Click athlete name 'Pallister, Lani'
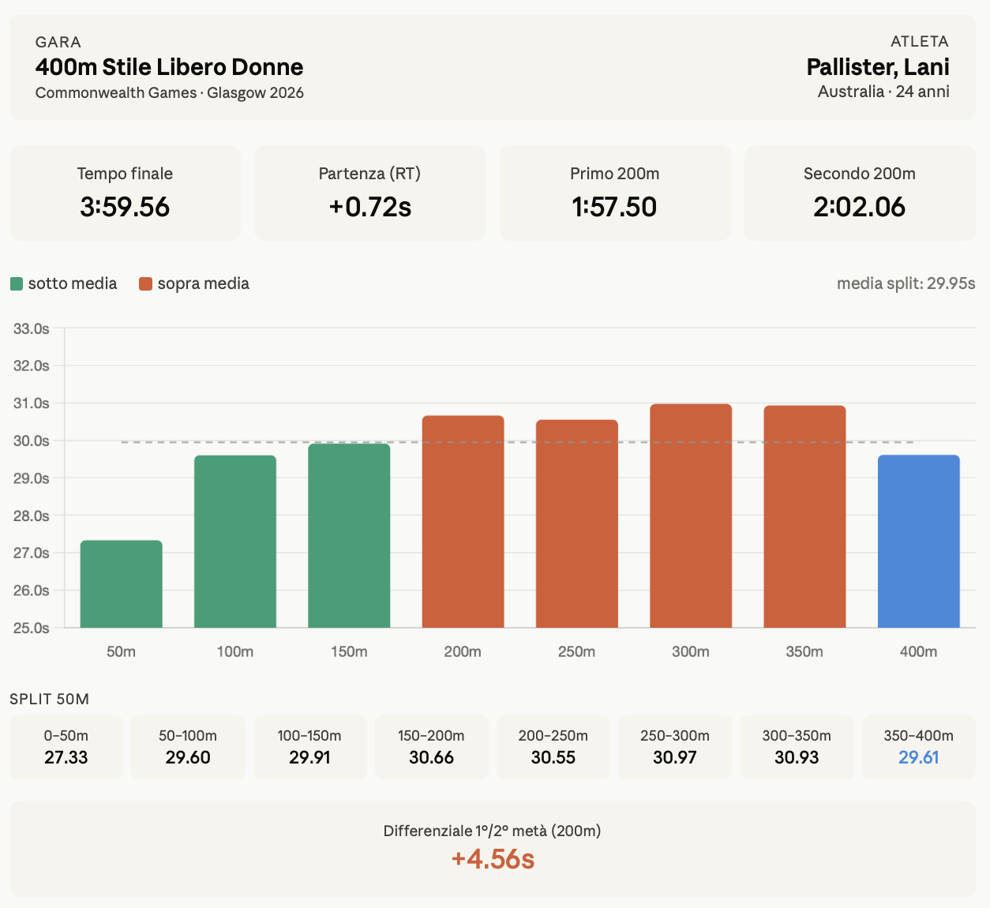Viewport: 990px width, 908px height. click(878, 67)
